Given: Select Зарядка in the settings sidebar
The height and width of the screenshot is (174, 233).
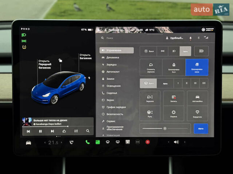Looking at the screenshot, I should point(111,65).
